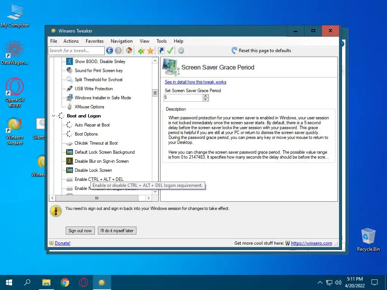The height and width of the screenshot is (290, 387).
Task: Click Sign out now button
Action: point(80,231)
